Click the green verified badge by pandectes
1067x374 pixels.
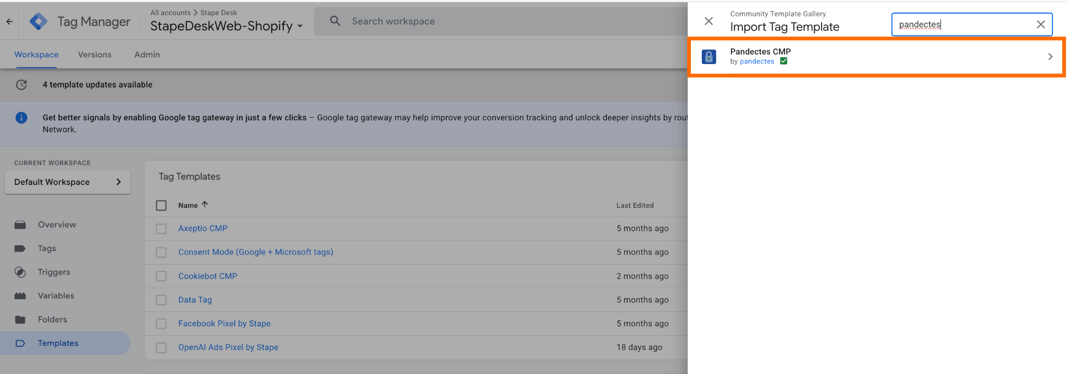point(784,61)
